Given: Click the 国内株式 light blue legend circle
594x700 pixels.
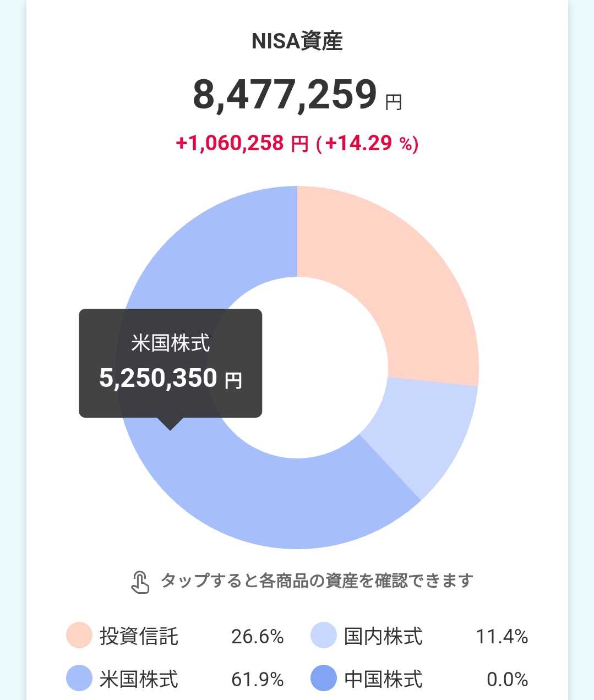Looking at the screenshot, I should [323, 636].
